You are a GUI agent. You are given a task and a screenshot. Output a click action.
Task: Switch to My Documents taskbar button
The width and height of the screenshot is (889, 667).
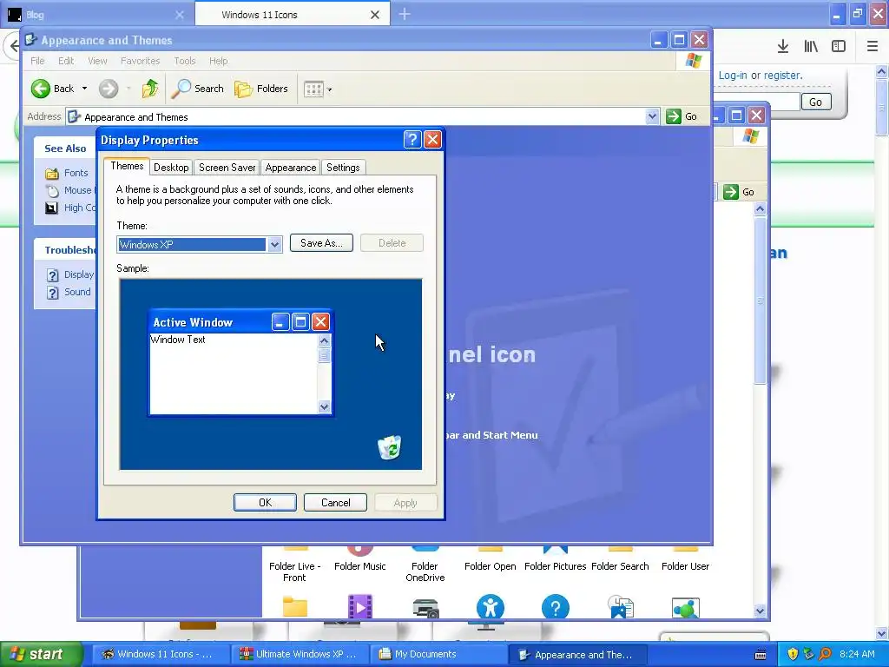pos(438,655)
